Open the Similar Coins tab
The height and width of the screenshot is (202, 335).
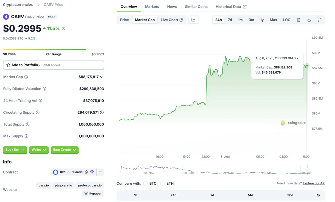point(196,7)
